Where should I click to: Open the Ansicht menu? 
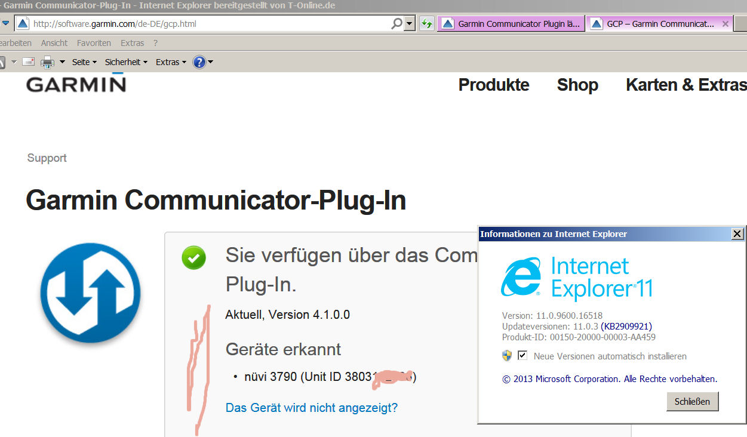click(54, 43)
